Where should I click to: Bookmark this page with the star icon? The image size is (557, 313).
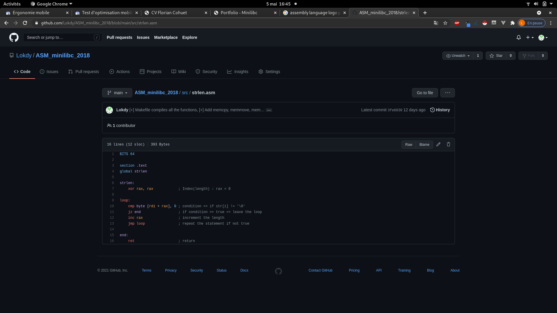445,23
